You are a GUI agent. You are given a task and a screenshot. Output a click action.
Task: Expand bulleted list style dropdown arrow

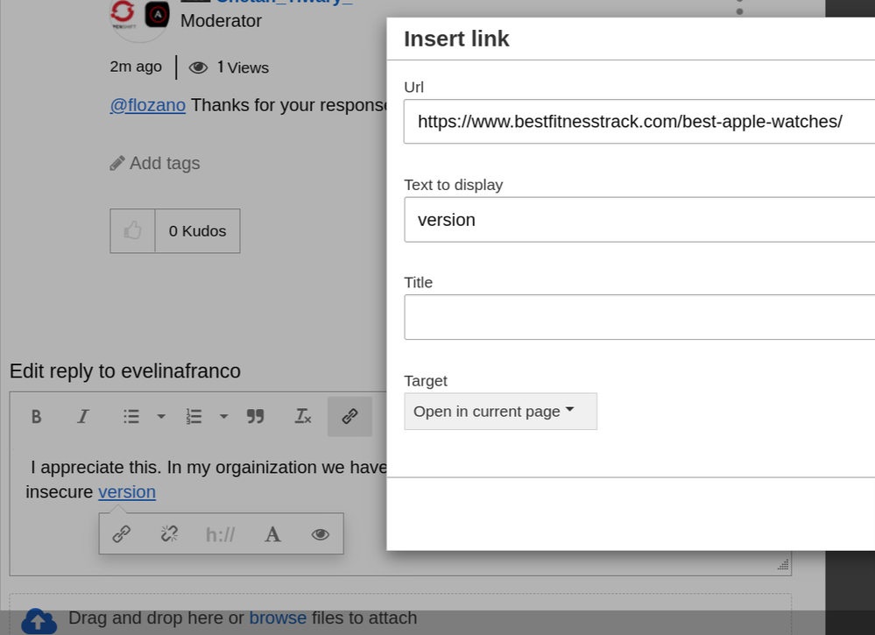tap(161, 417)
